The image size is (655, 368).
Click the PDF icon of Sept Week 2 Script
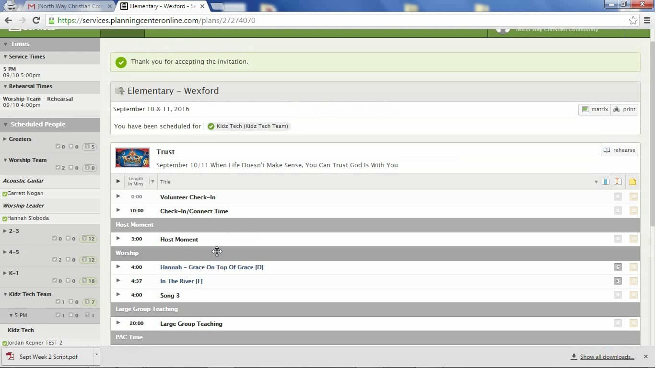[x=10, y=356]
